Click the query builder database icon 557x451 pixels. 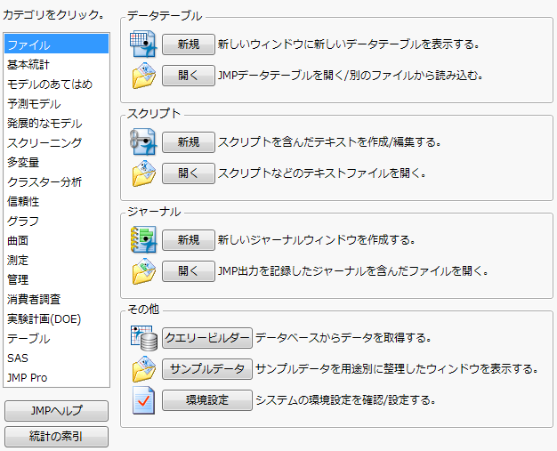(143, 338)
